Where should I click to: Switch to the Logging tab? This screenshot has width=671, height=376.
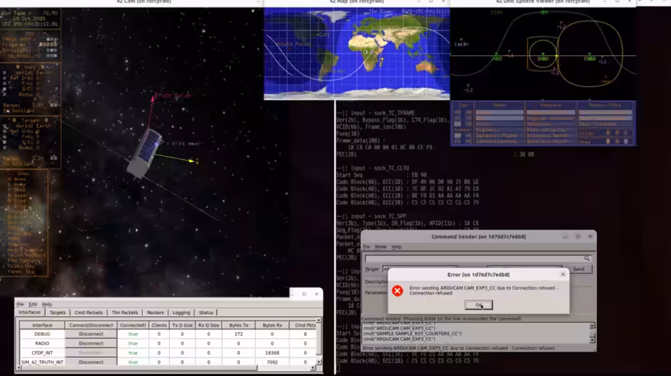(181, 313)
